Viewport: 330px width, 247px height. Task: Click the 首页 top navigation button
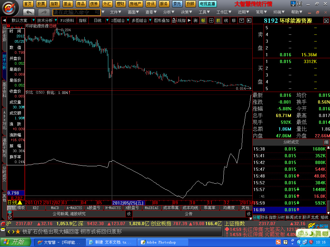28,4
